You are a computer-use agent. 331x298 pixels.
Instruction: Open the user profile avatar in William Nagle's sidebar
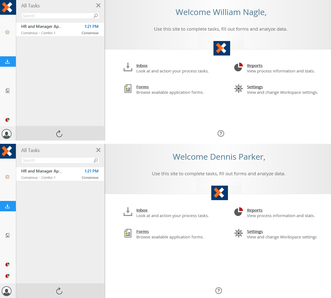click(x=7, y=134)
